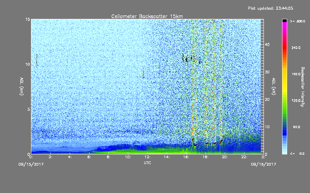Viewport: 310px width, 193px height.
Task: Click the black top swatch of colorbar
Action: coord(284,20)
